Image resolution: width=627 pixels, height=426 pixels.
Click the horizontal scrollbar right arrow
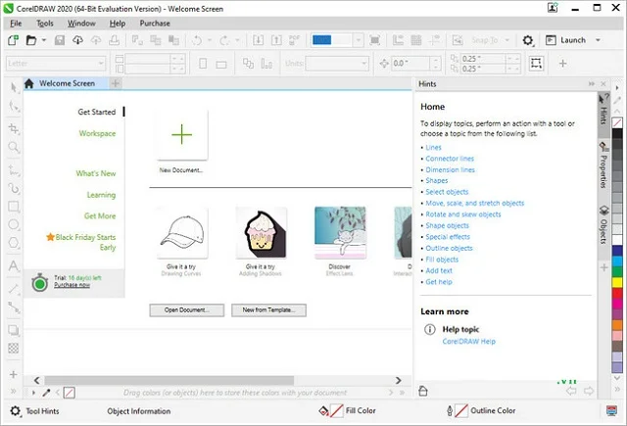(x=399, y=380)
